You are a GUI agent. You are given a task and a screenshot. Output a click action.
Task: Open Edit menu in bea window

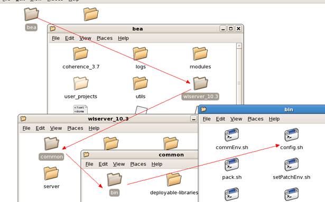69,38
